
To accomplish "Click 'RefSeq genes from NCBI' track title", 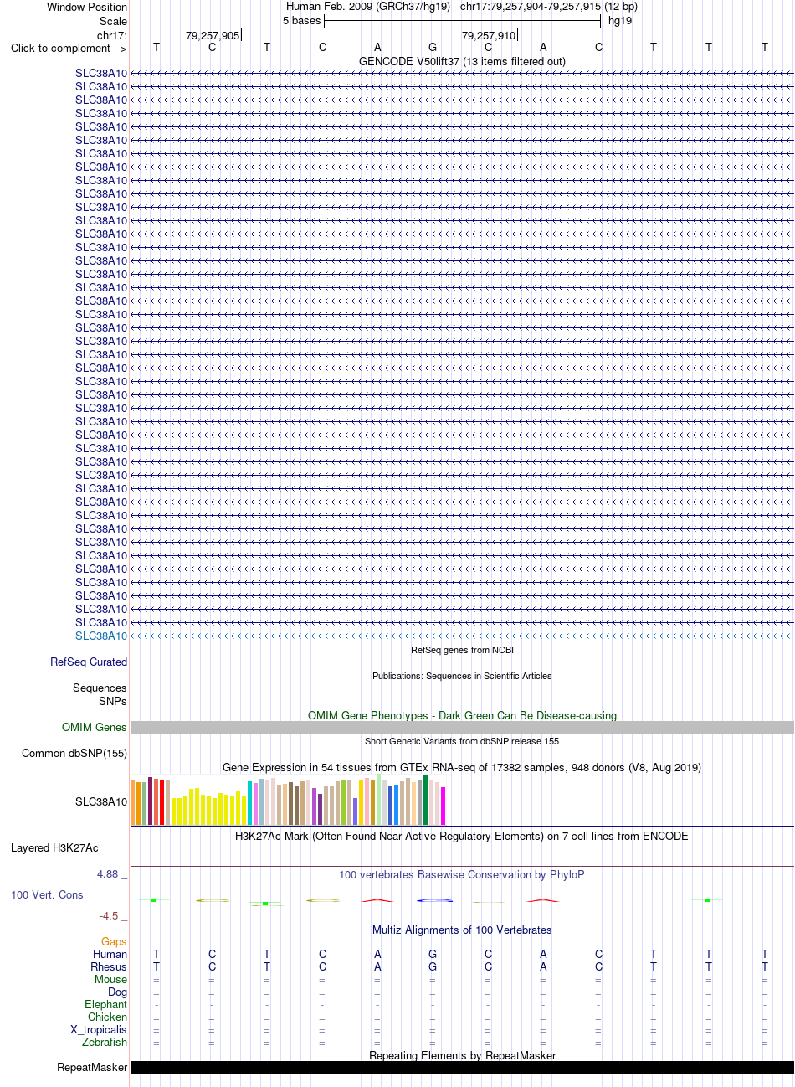I will (462, 650).
